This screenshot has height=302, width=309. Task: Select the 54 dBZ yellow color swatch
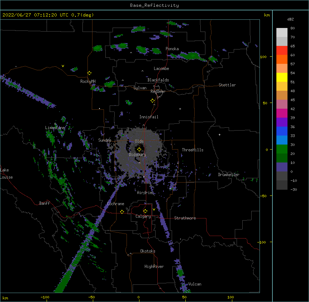click(282, 77)
